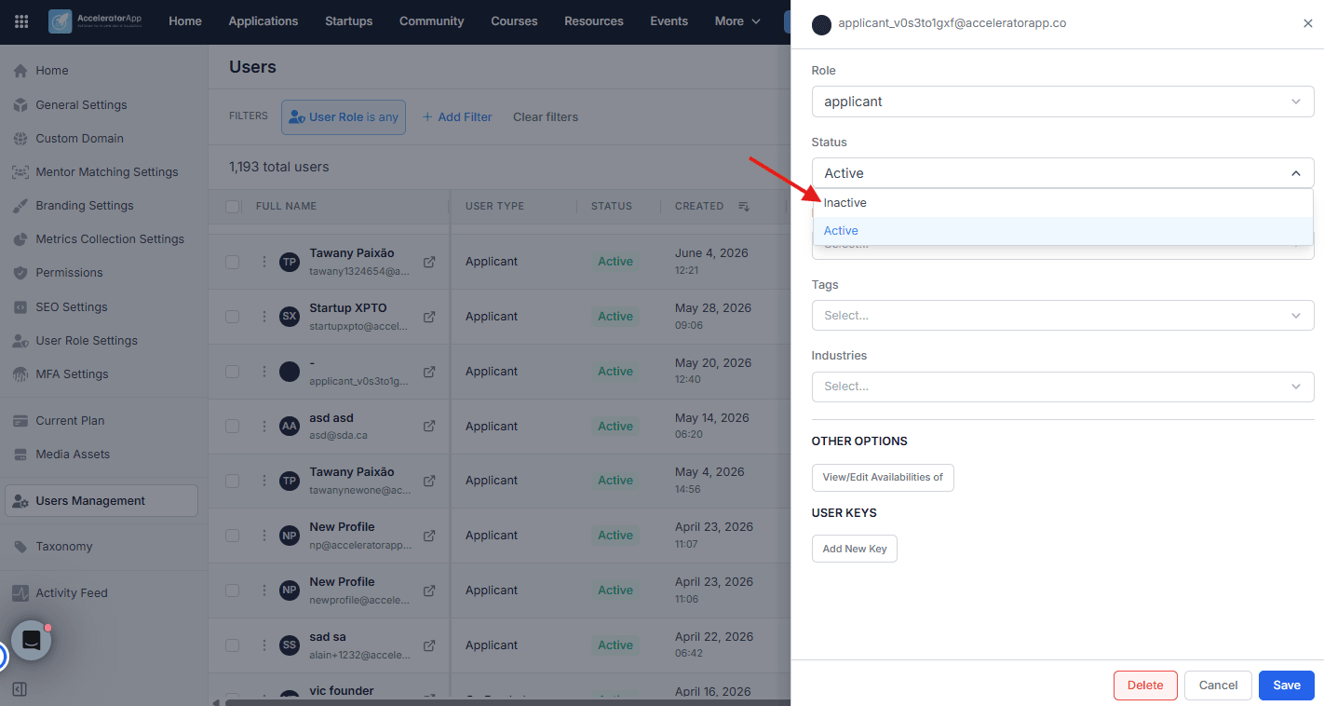
Task: Click View/Edit Availabilities of button
Action: (883, 477)
